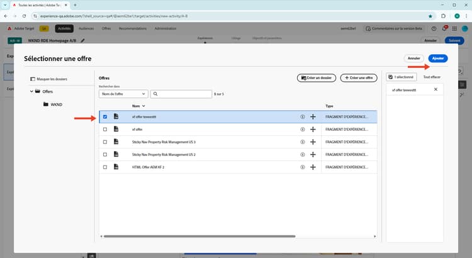Click move icon for Sticky Nav US 2
Image resolution: width=472 pixels, height=258 pixels.
coord(313,154)
